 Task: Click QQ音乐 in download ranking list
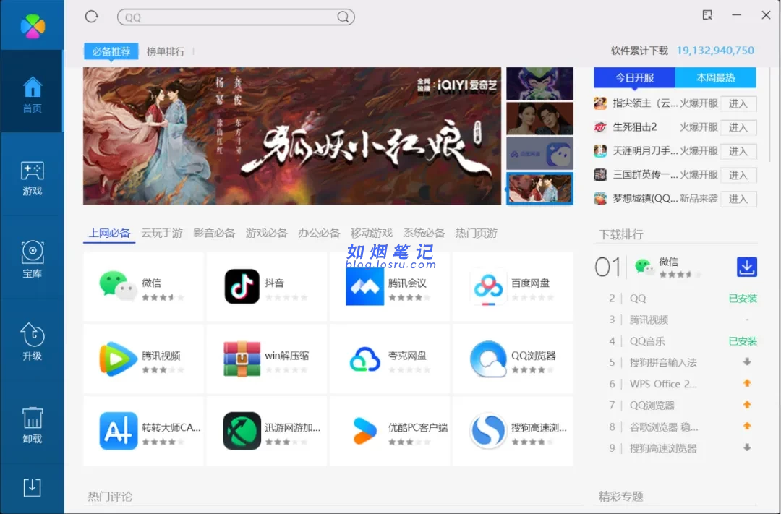[647, 341]
